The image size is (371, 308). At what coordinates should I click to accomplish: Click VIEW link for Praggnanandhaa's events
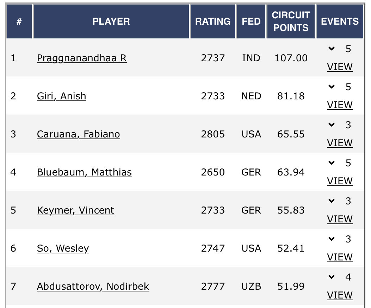coord(340,67)
